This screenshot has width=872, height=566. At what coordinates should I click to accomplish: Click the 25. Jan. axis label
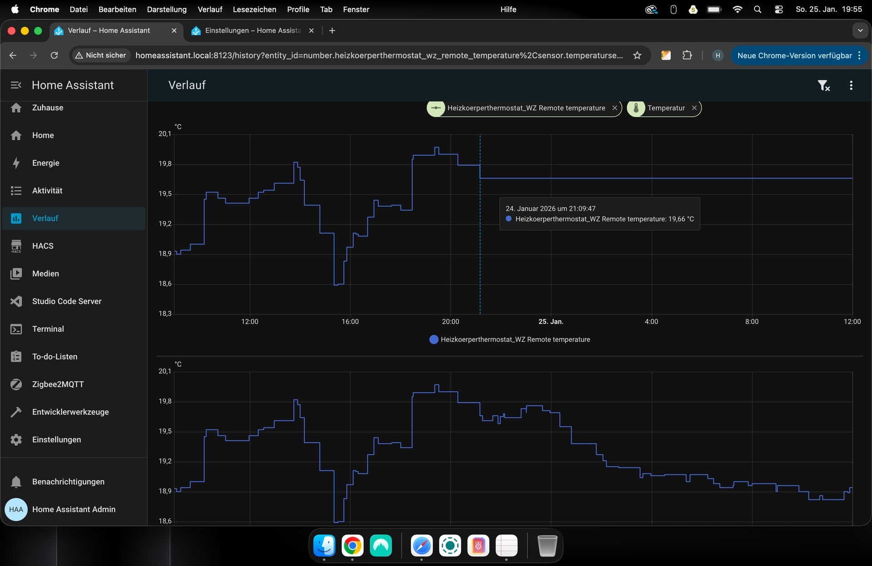550,321
